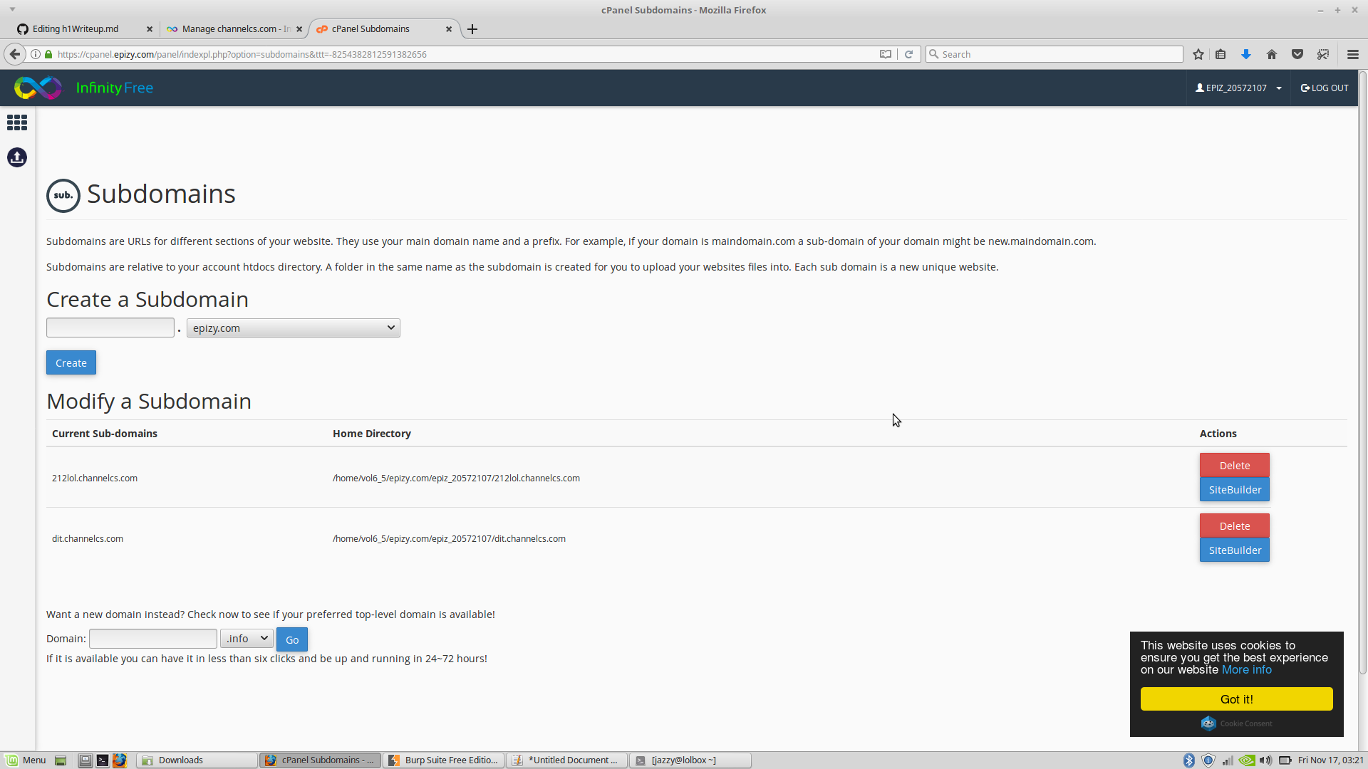Image resolution: width=1368 pixels, height=769 pixels.
Task: Click the Home Directory column header
Action: 372,433
